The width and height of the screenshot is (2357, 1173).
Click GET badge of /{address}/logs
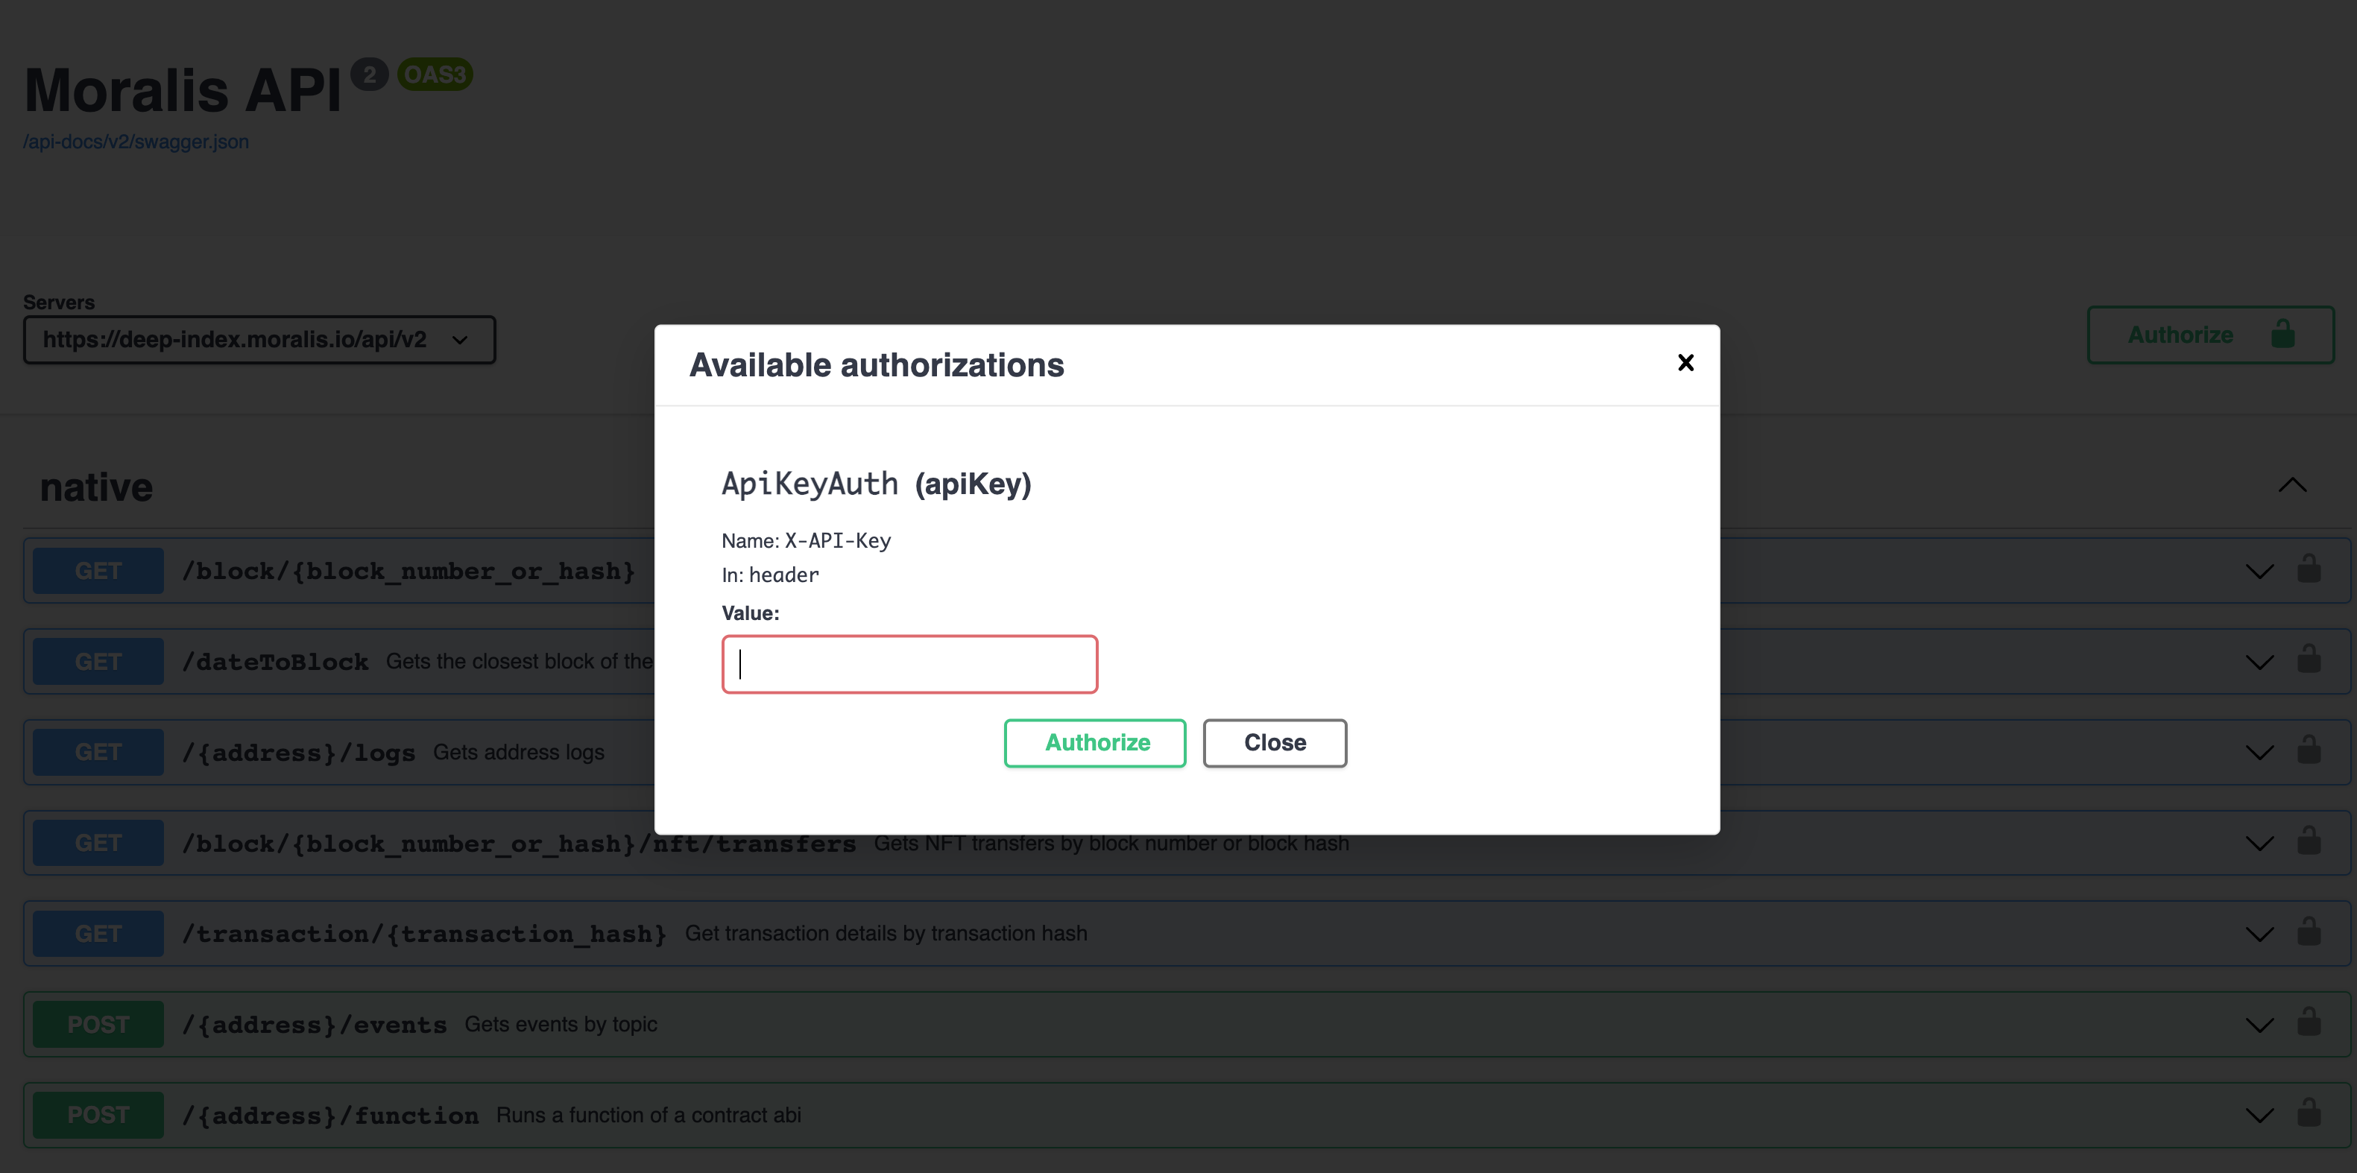click(x=98, y=752)
